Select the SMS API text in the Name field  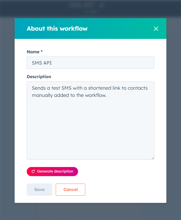[x=39, y=62]
